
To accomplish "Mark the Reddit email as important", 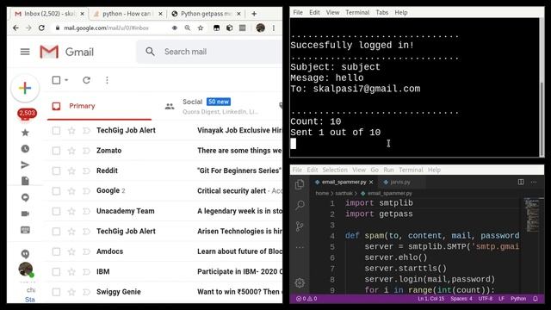I will (86, 170).
